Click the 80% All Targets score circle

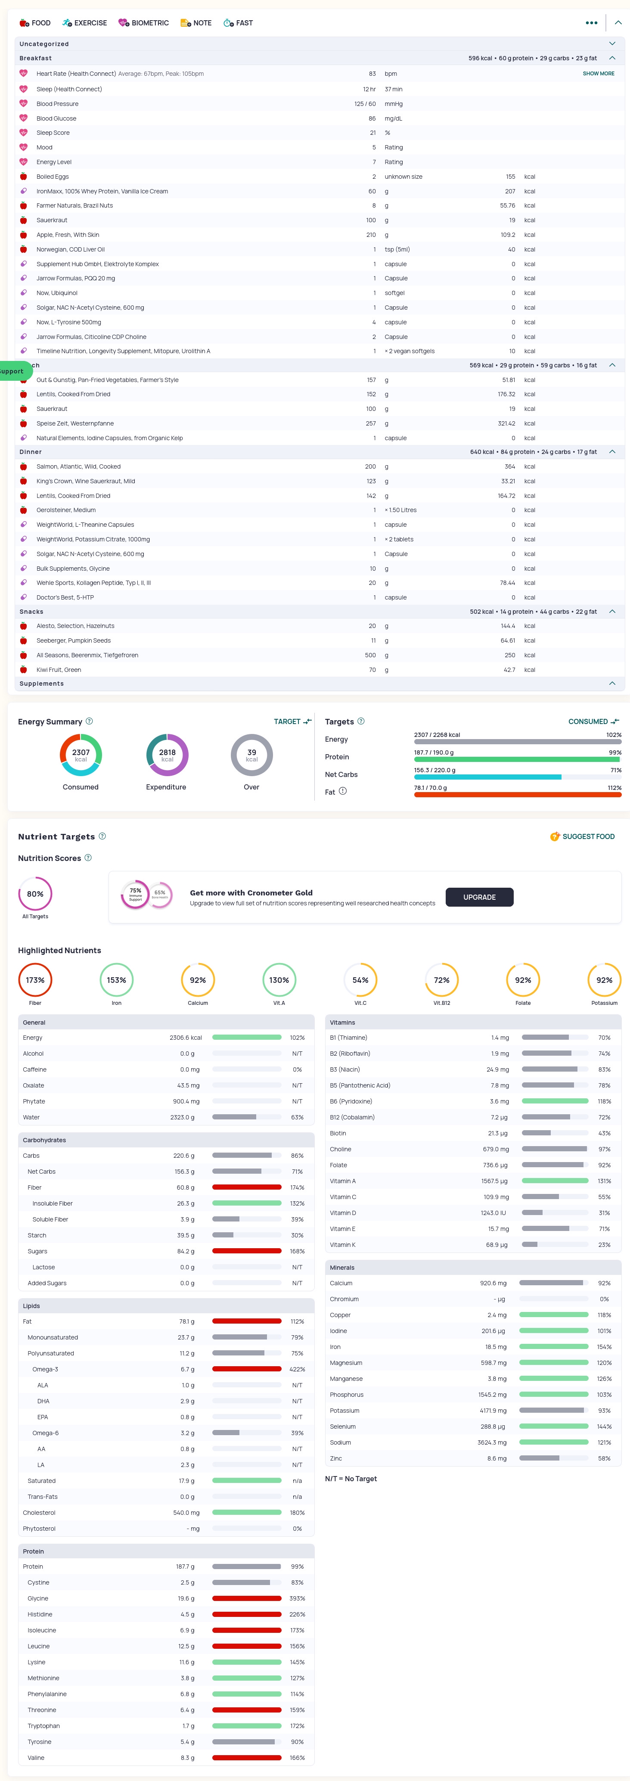click(35, 894)
